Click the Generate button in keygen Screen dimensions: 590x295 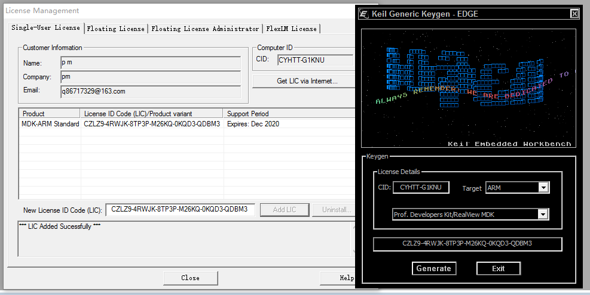[434, 268]
